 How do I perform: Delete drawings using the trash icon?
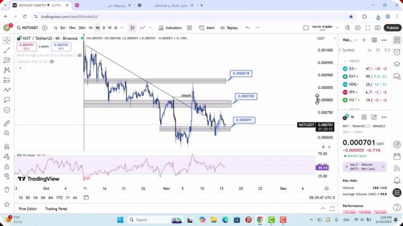7,189
